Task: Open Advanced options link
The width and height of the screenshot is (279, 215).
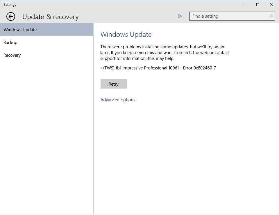Action: coord(118,100)
